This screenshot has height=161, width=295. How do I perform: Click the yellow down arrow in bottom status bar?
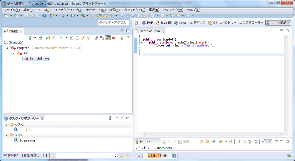[x=122, y=156]
